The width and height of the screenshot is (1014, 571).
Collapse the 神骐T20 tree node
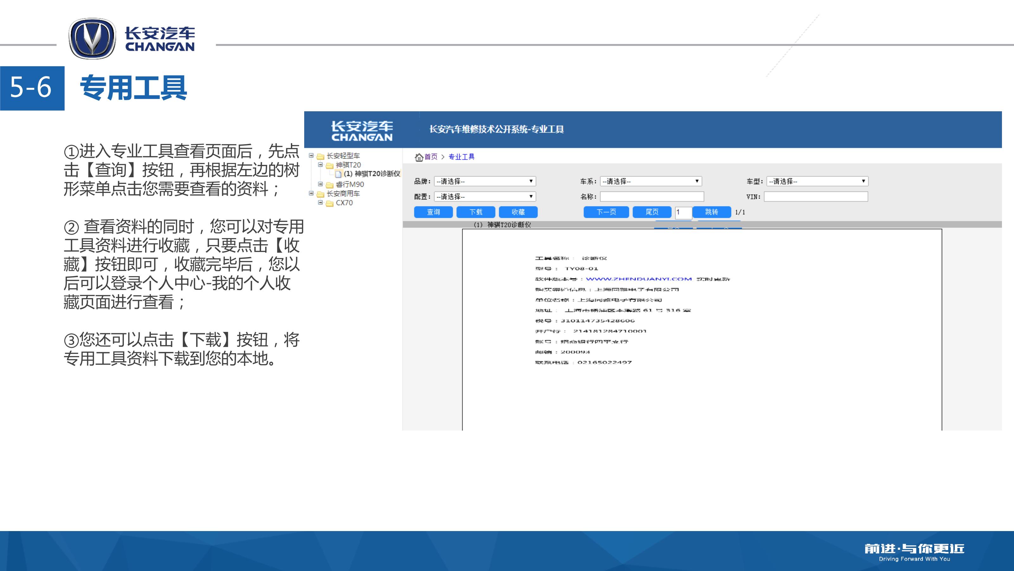[x=320, y=165]
